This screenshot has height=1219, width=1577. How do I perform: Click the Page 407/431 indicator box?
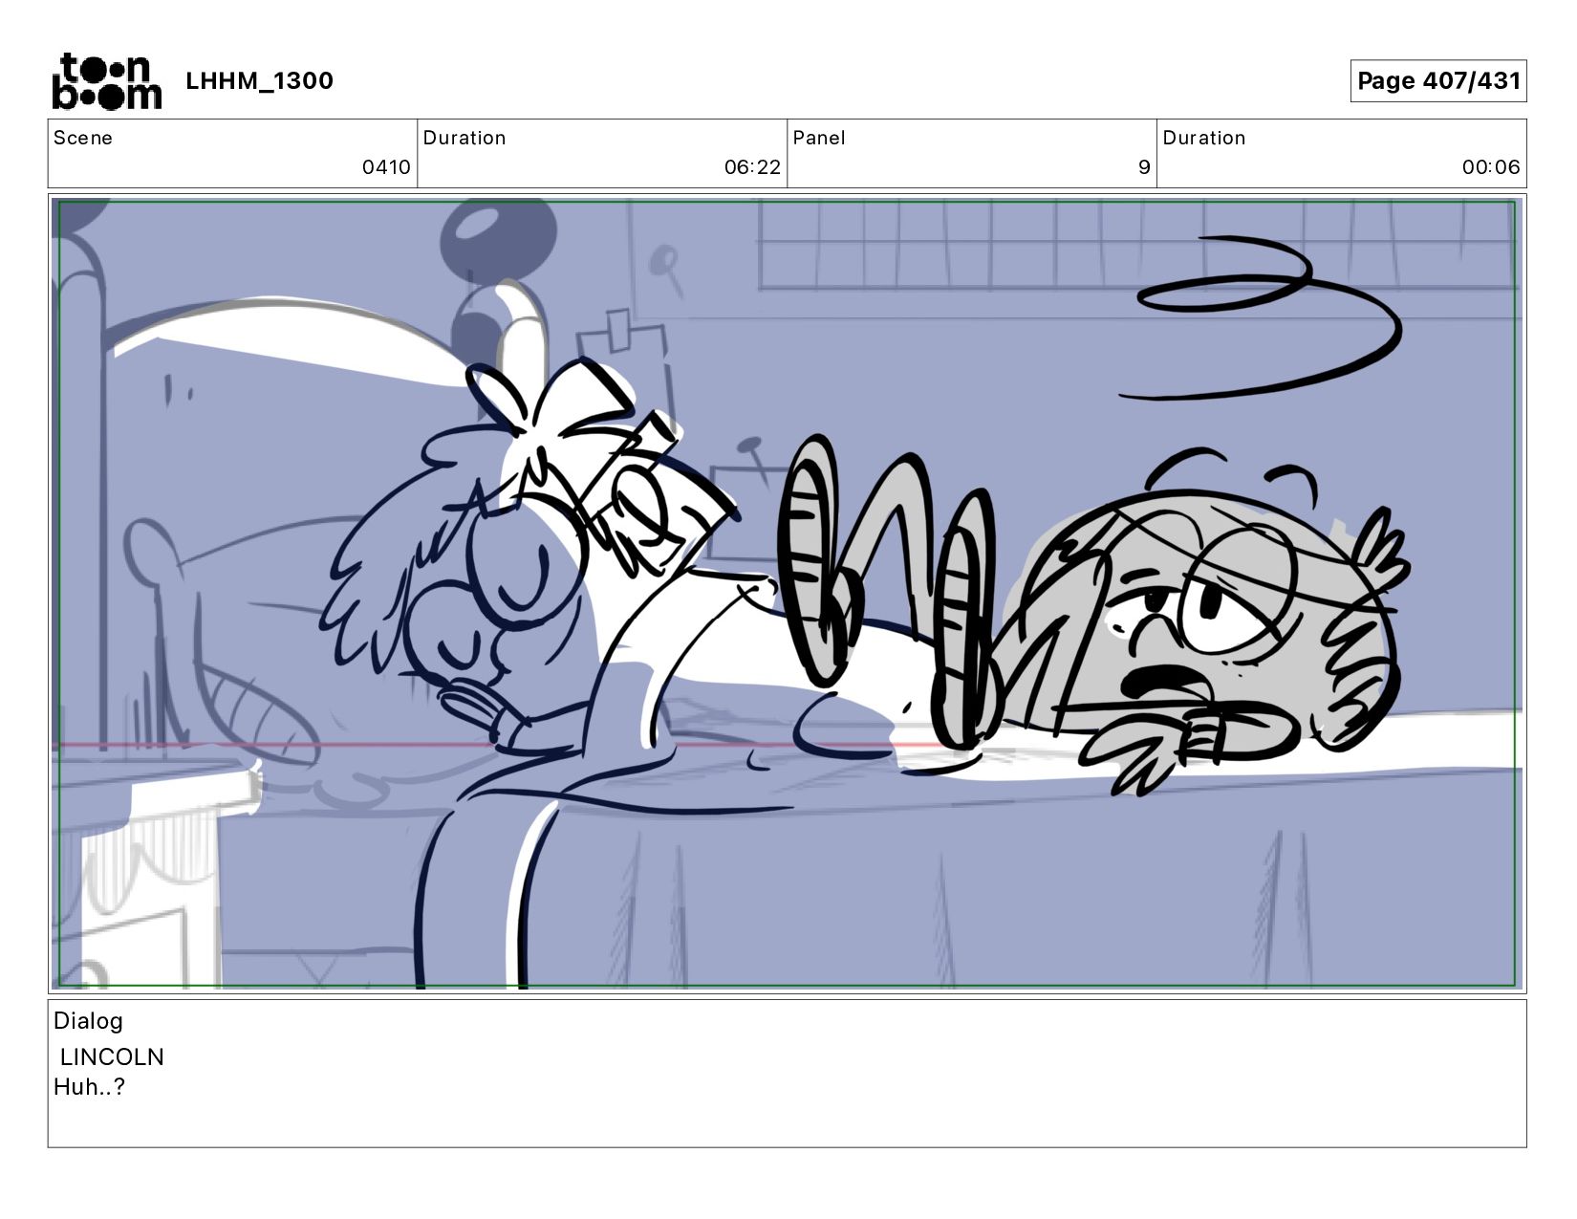click(x=1438, y=81)
